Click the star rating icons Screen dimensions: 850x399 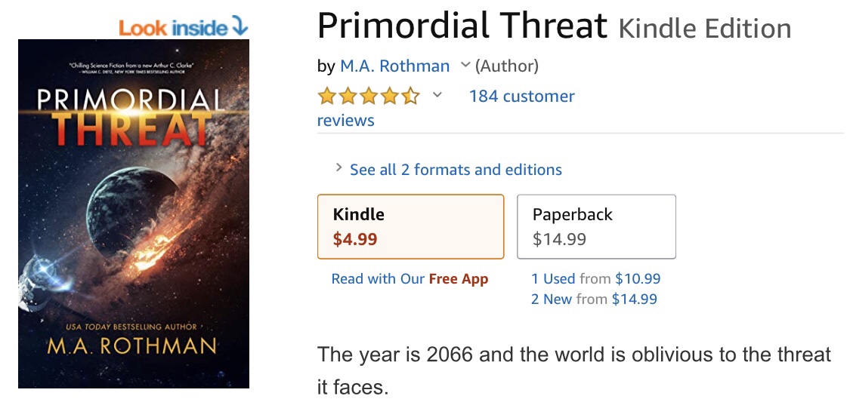point(369,97)
